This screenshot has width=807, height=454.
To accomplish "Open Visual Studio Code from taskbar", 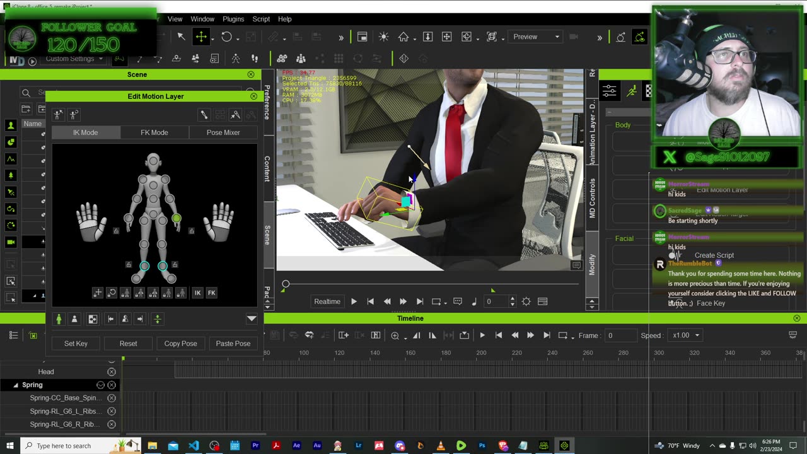I will (194, 446).
